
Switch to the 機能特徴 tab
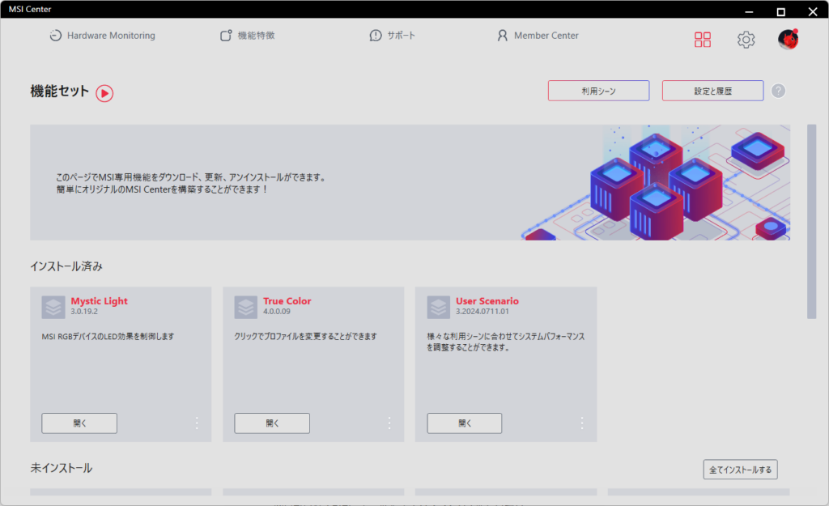[248, 36]
